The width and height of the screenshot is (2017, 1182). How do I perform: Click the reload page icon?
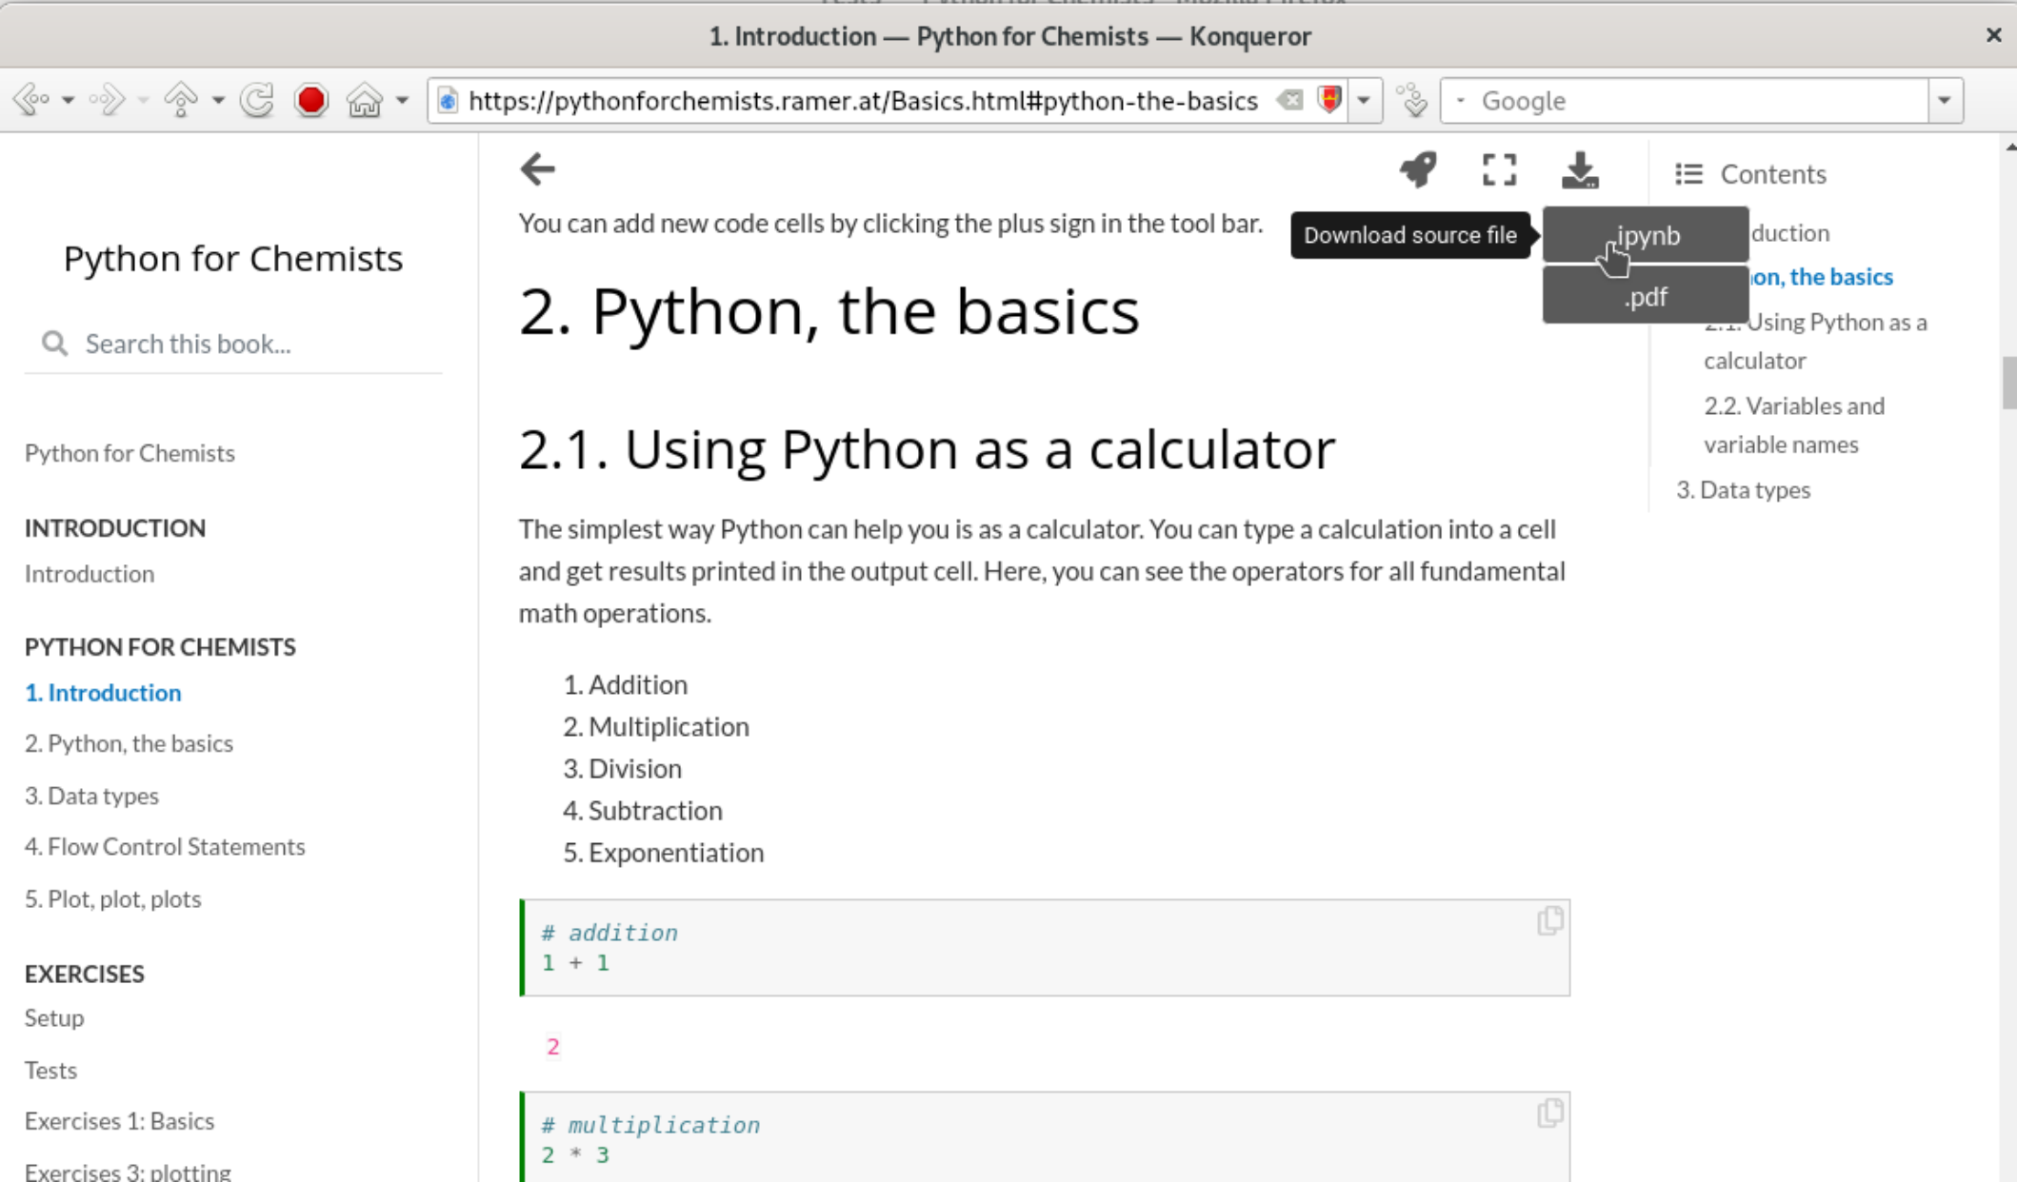pos(256,100)
